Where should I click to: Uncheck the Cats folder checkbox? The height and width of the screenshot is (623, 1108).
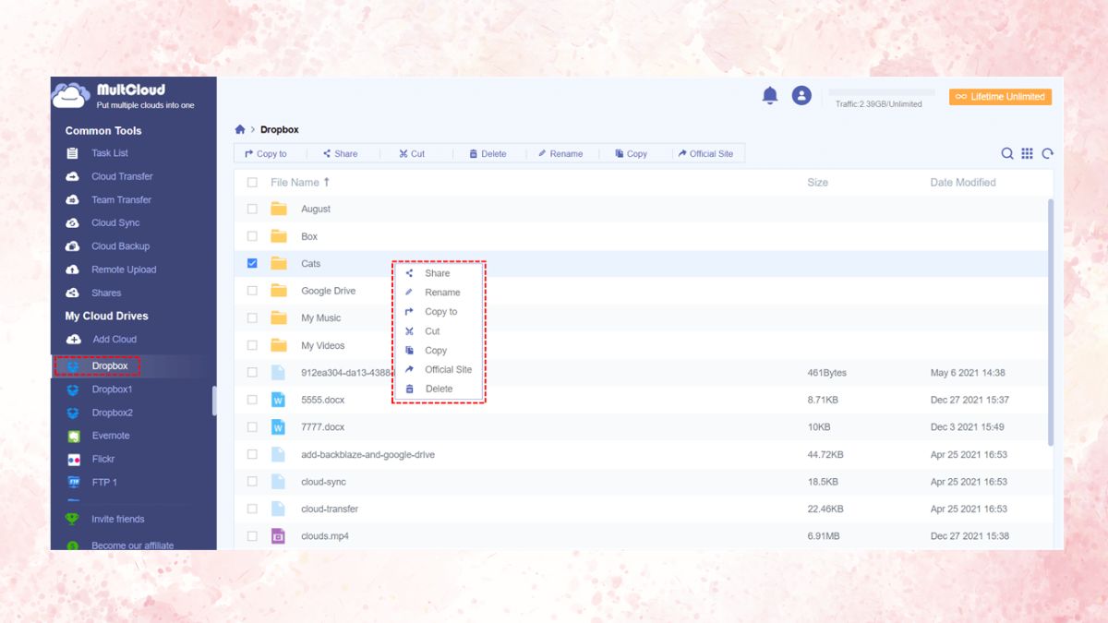point(252,263)
